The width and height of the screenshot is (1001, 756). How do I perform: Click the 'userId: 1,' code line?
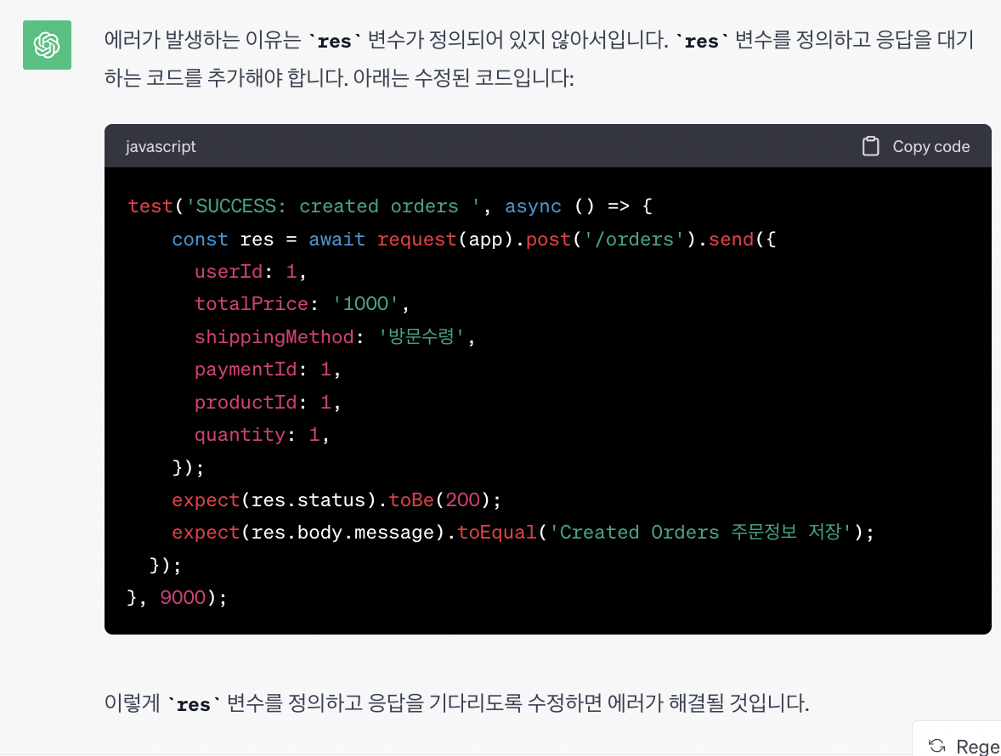coord(250,272)
